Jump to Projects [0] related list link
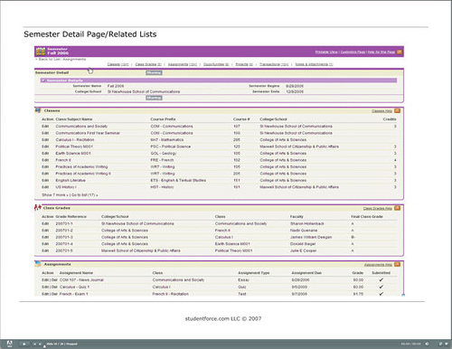The width and height of the screenshot is (452, 349). click(244, 64)
